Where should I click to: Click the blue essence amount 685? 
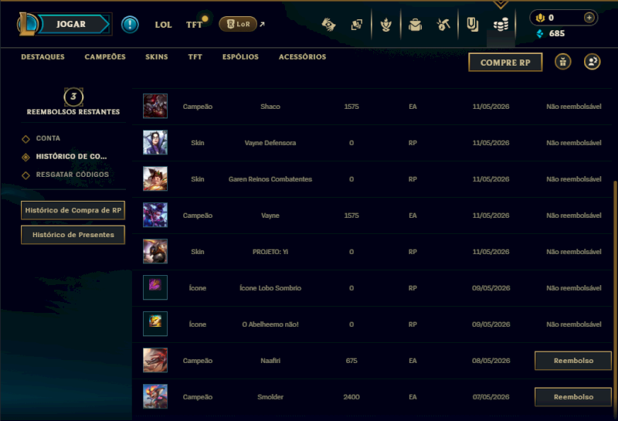[556, 33]
